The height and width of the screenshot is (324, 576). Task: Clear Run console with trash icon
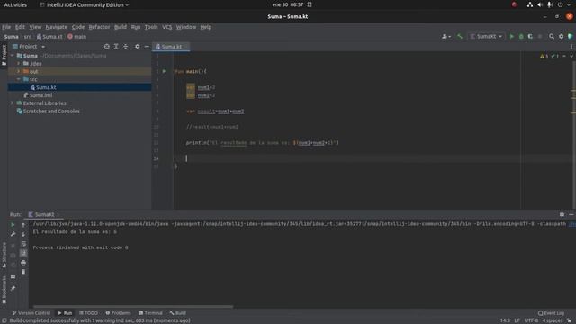[x=23, y=272]
